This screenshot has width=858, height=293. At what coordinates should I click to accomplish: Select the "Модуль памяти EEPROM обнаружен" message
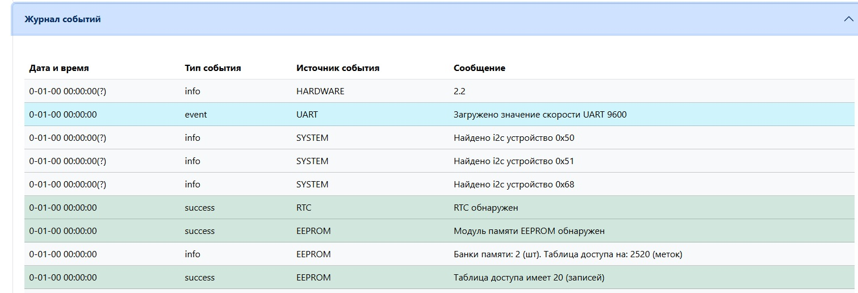pos(529,231)
